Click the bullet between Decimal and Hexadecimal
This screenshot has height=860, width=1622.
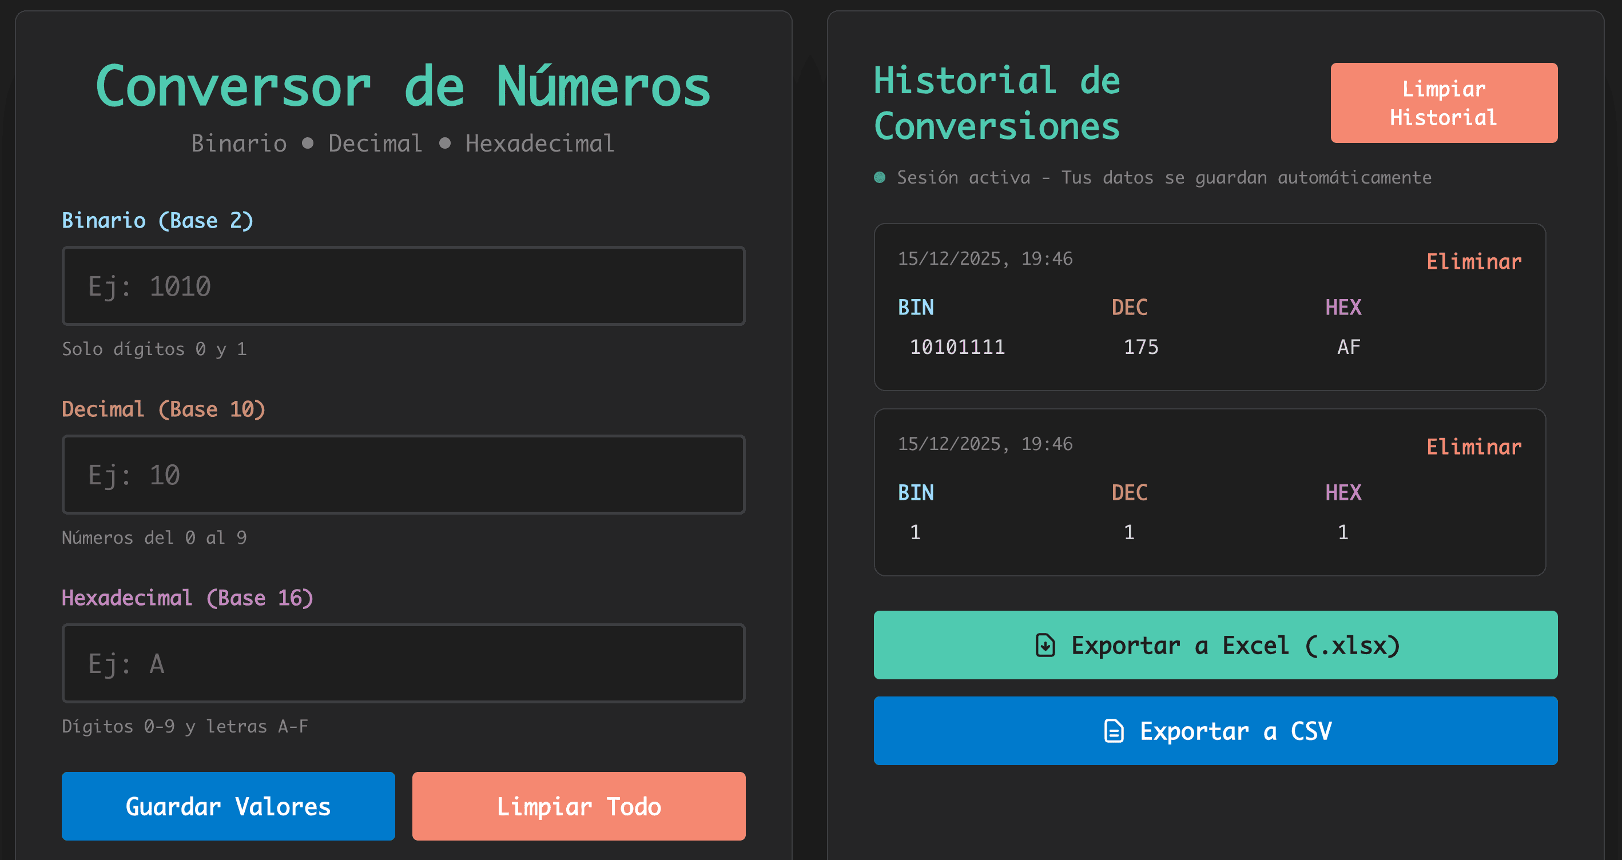447,143
